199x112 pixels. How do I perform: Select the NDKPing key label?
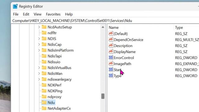(55, 91)
